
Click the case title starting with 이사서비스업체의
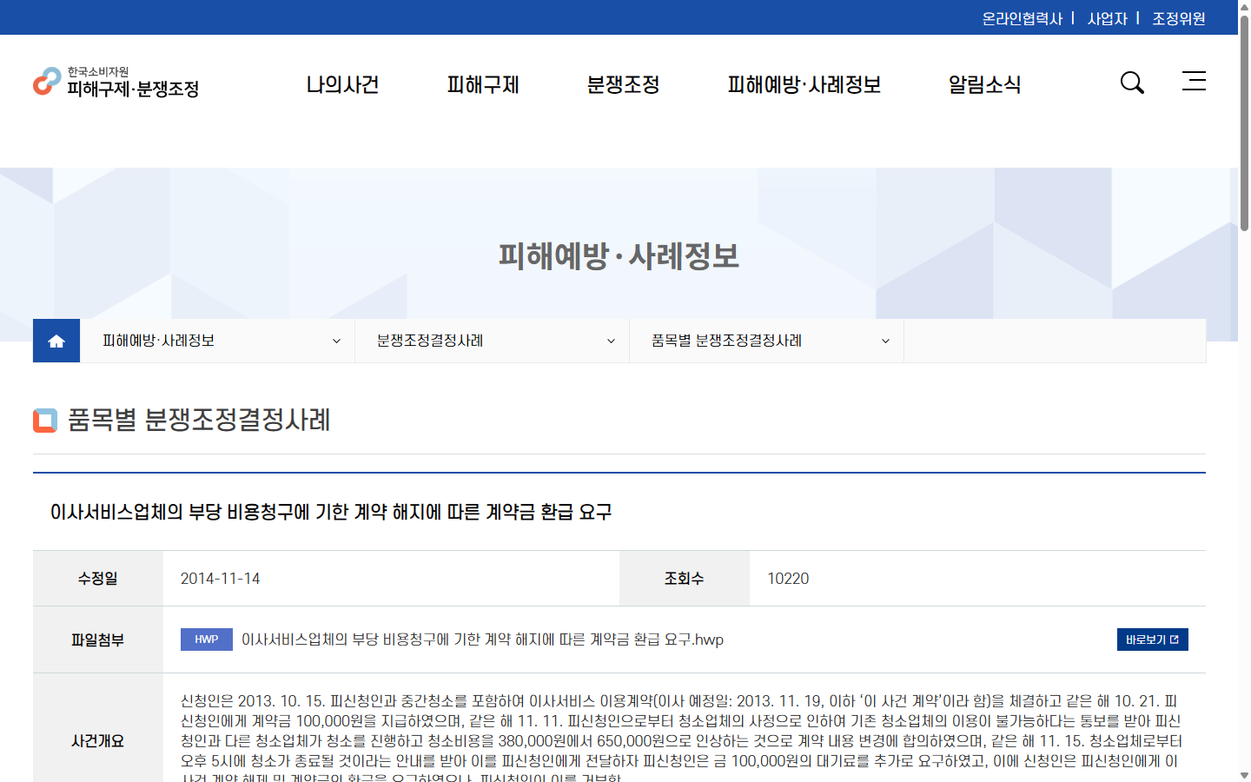(x=331, y=512)
